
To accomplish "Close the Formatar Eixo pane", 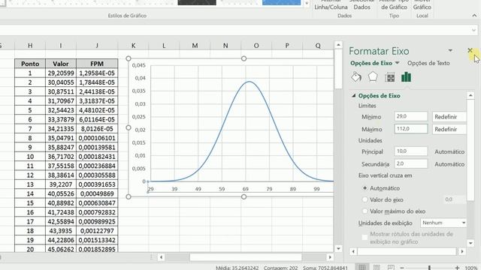I will [470, 50].
